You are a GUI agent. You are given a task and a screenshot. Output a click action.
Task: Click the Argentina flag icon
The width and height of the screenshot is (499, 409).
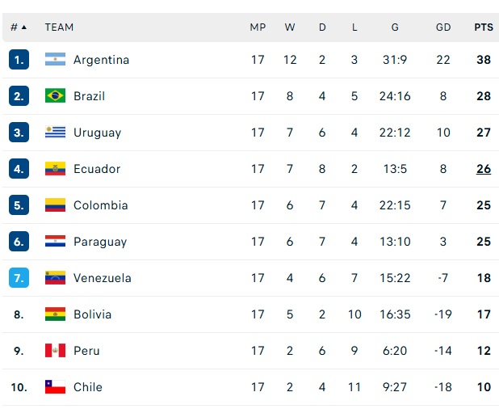[55, 60]
